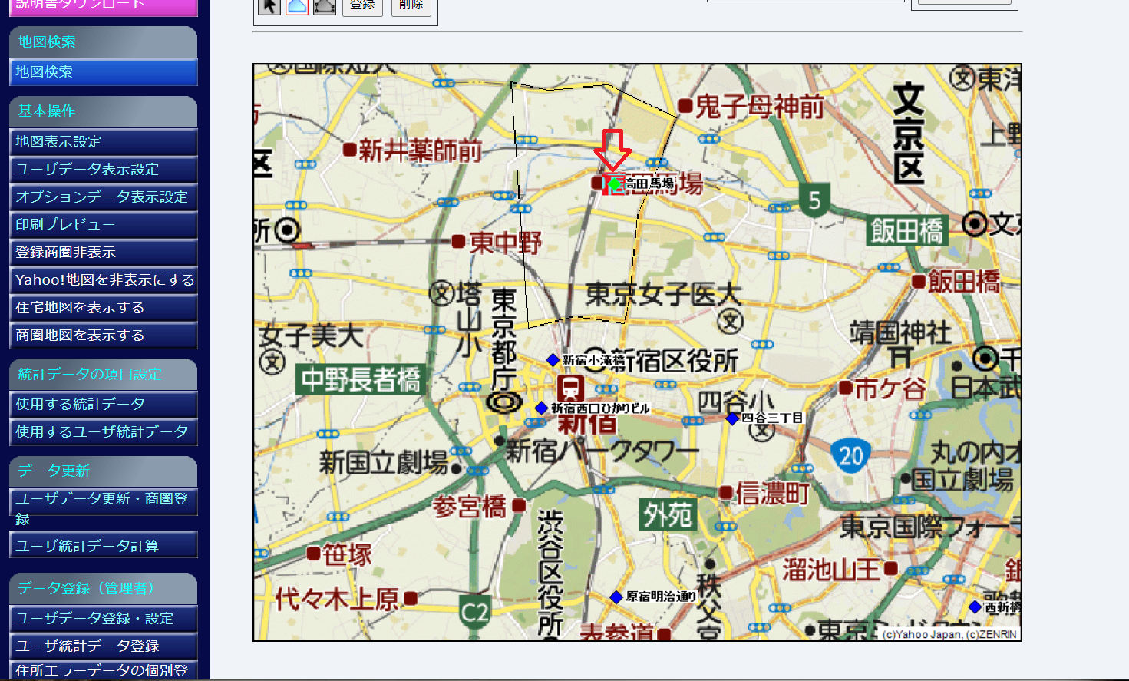Click the 説明書ダウンロード magenta button

104,6
